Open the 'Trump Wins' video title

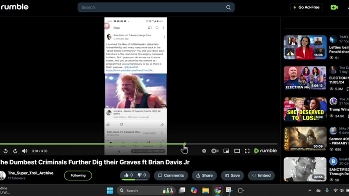coord(339,109)
